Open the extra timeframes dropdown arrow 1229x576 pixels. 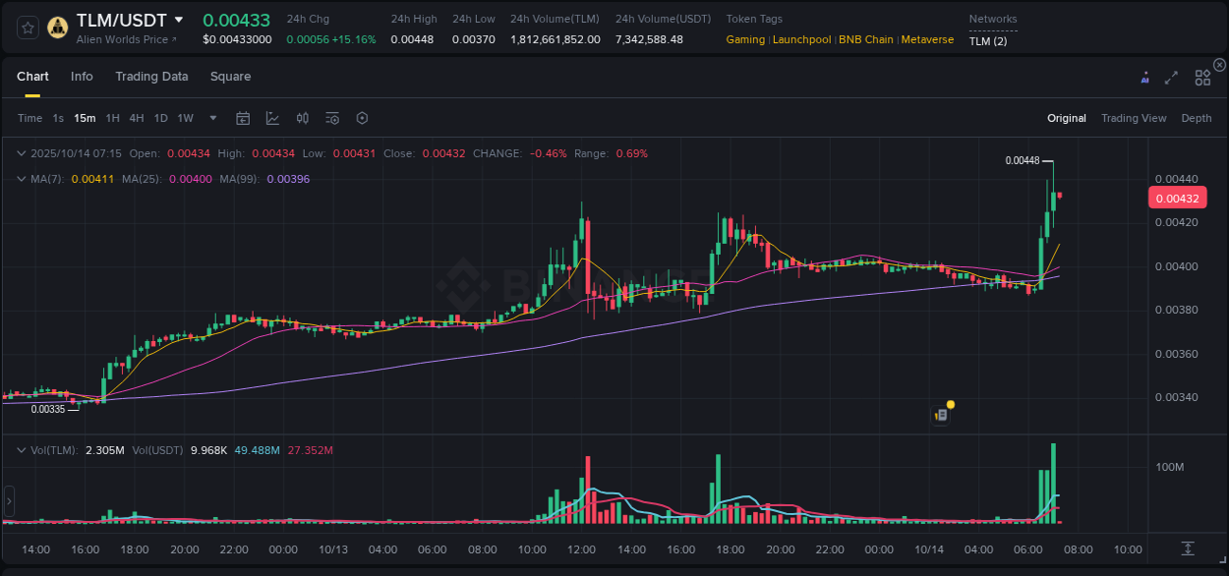pos(211,118)
